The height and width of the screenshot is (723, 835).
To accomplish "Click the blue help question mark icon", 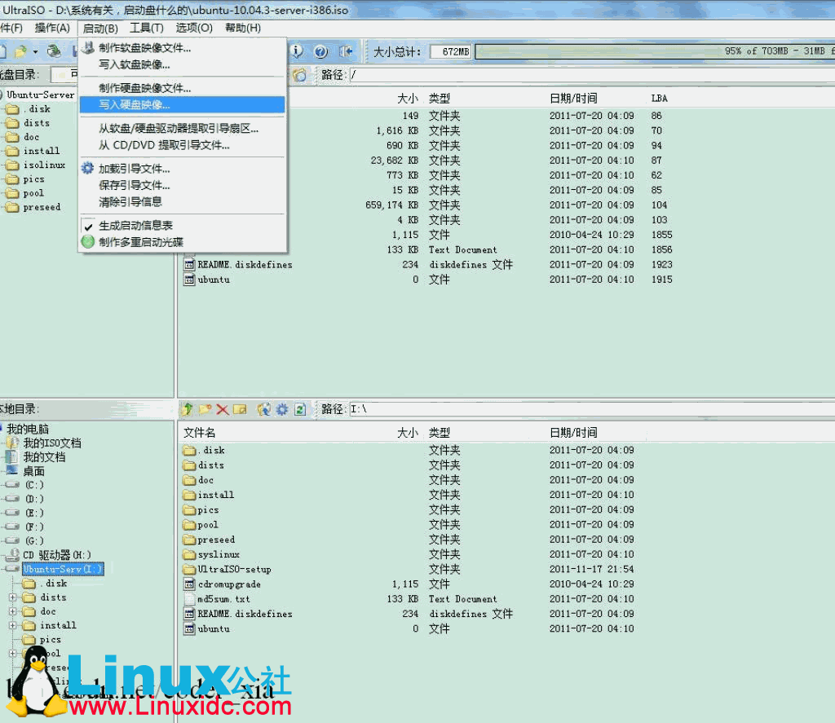I will [320, 51].
